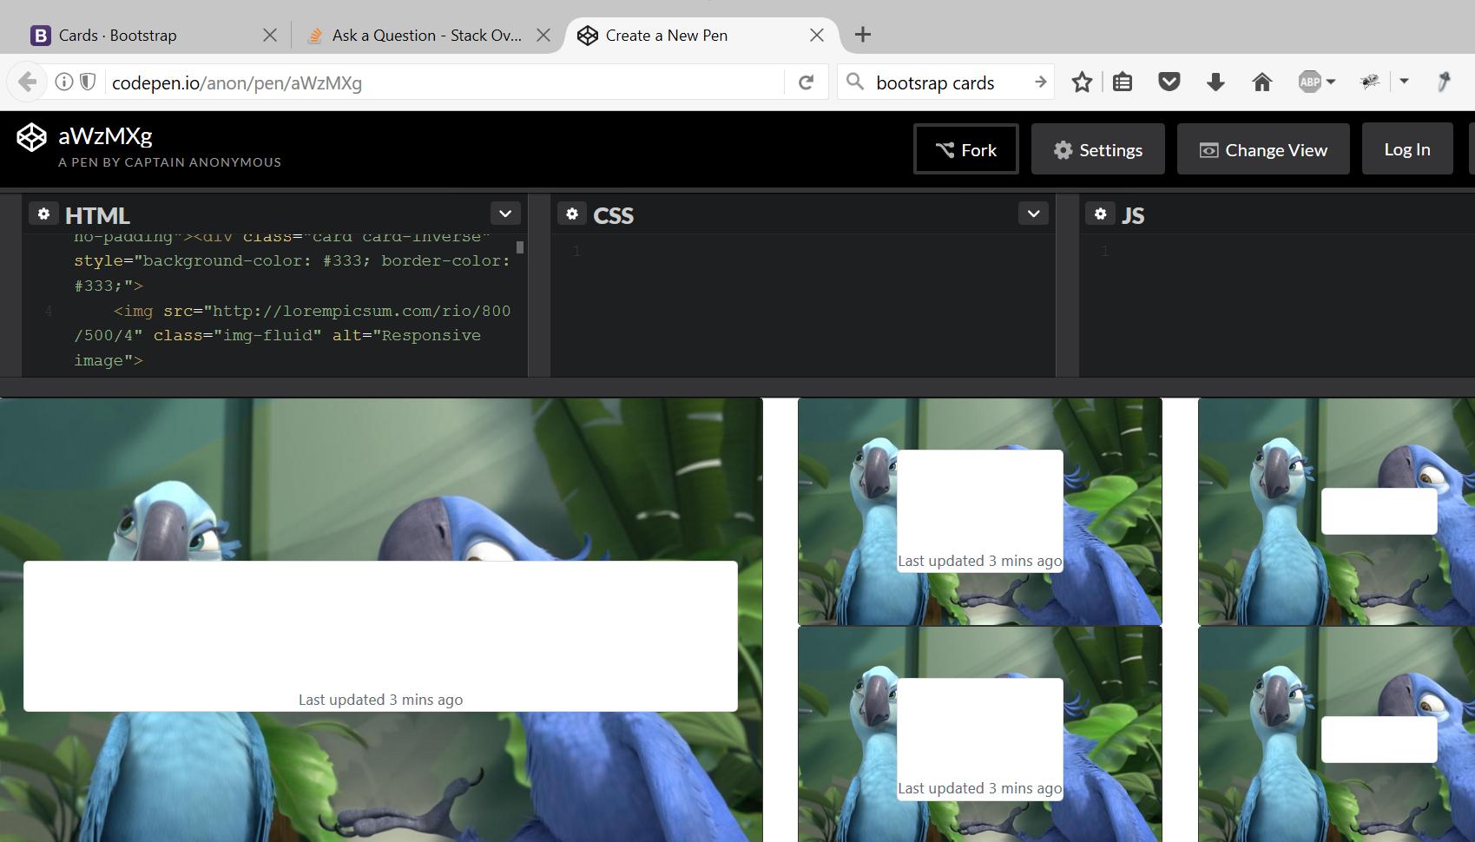Image resolution: width=1475 pixels, height=842 pixels.
Task: Click the CSS panel title
Action: click(613, 215)
